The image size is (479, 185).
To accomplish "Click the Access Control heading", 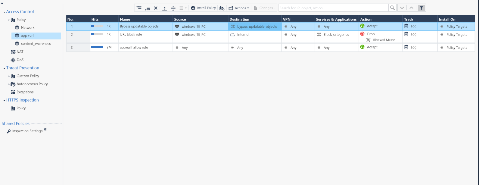I will pos(20,12).
